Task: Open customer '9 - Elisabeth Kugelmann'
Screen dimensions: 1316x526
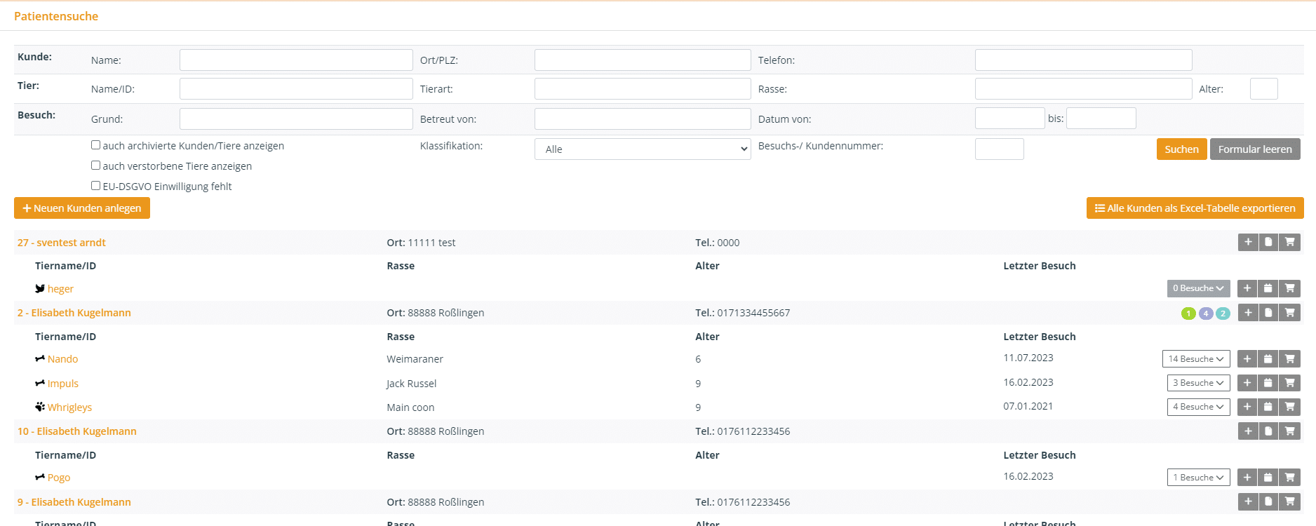Action: [74, 502]
